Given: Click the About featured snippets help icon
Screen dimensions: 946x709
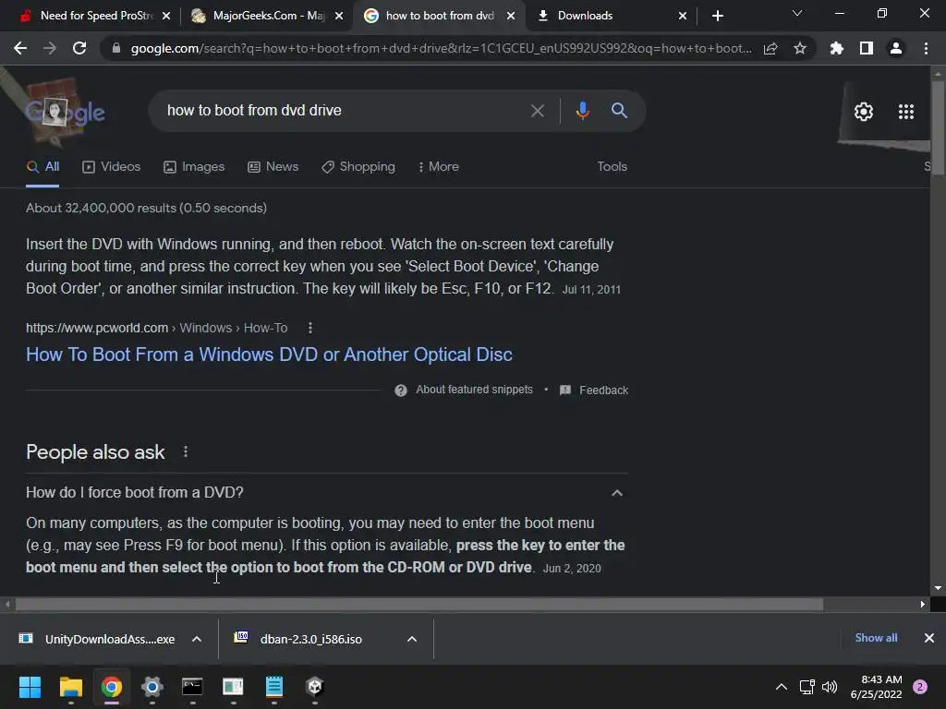Looking at the screenshot, I should [401, 391].
